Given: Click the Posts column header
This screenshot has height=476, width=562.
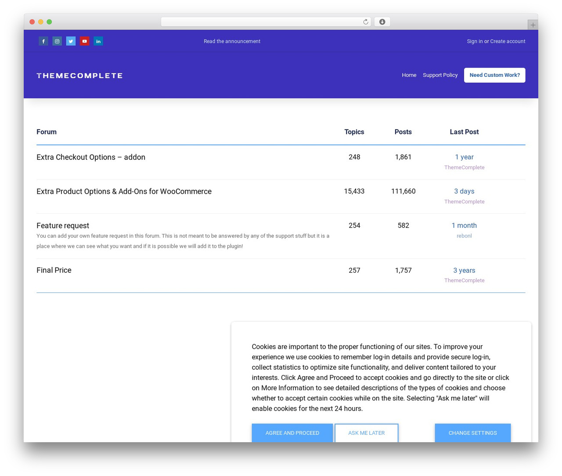Looking at the screenshot, I should tap(403, 132).
